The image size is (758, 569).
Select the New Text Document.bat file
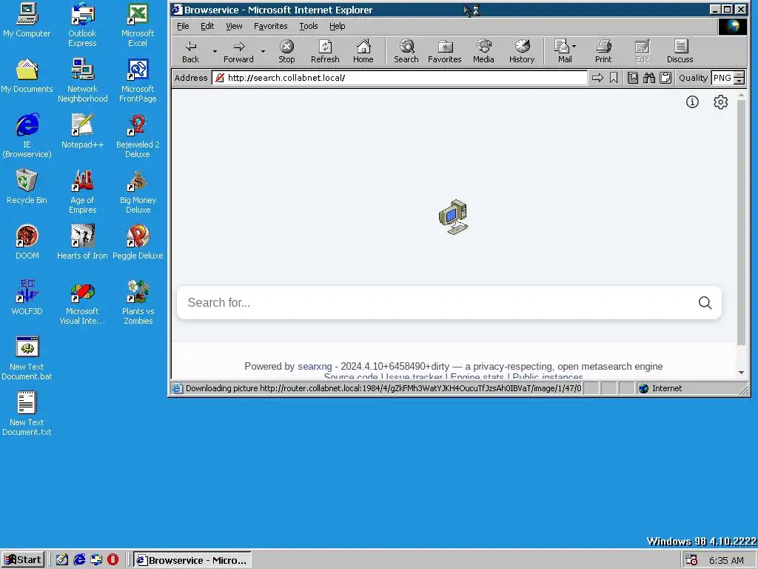point(27,359)
